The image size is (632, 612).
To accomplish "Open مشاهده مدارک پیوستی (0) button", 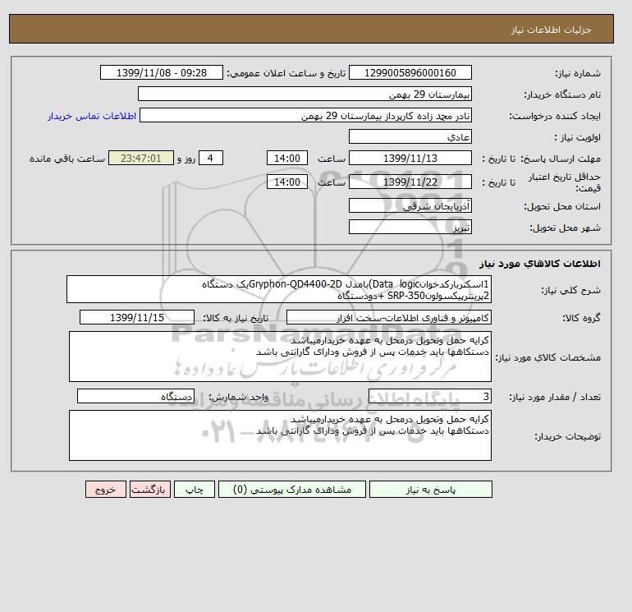I will [x=292, y=489].
